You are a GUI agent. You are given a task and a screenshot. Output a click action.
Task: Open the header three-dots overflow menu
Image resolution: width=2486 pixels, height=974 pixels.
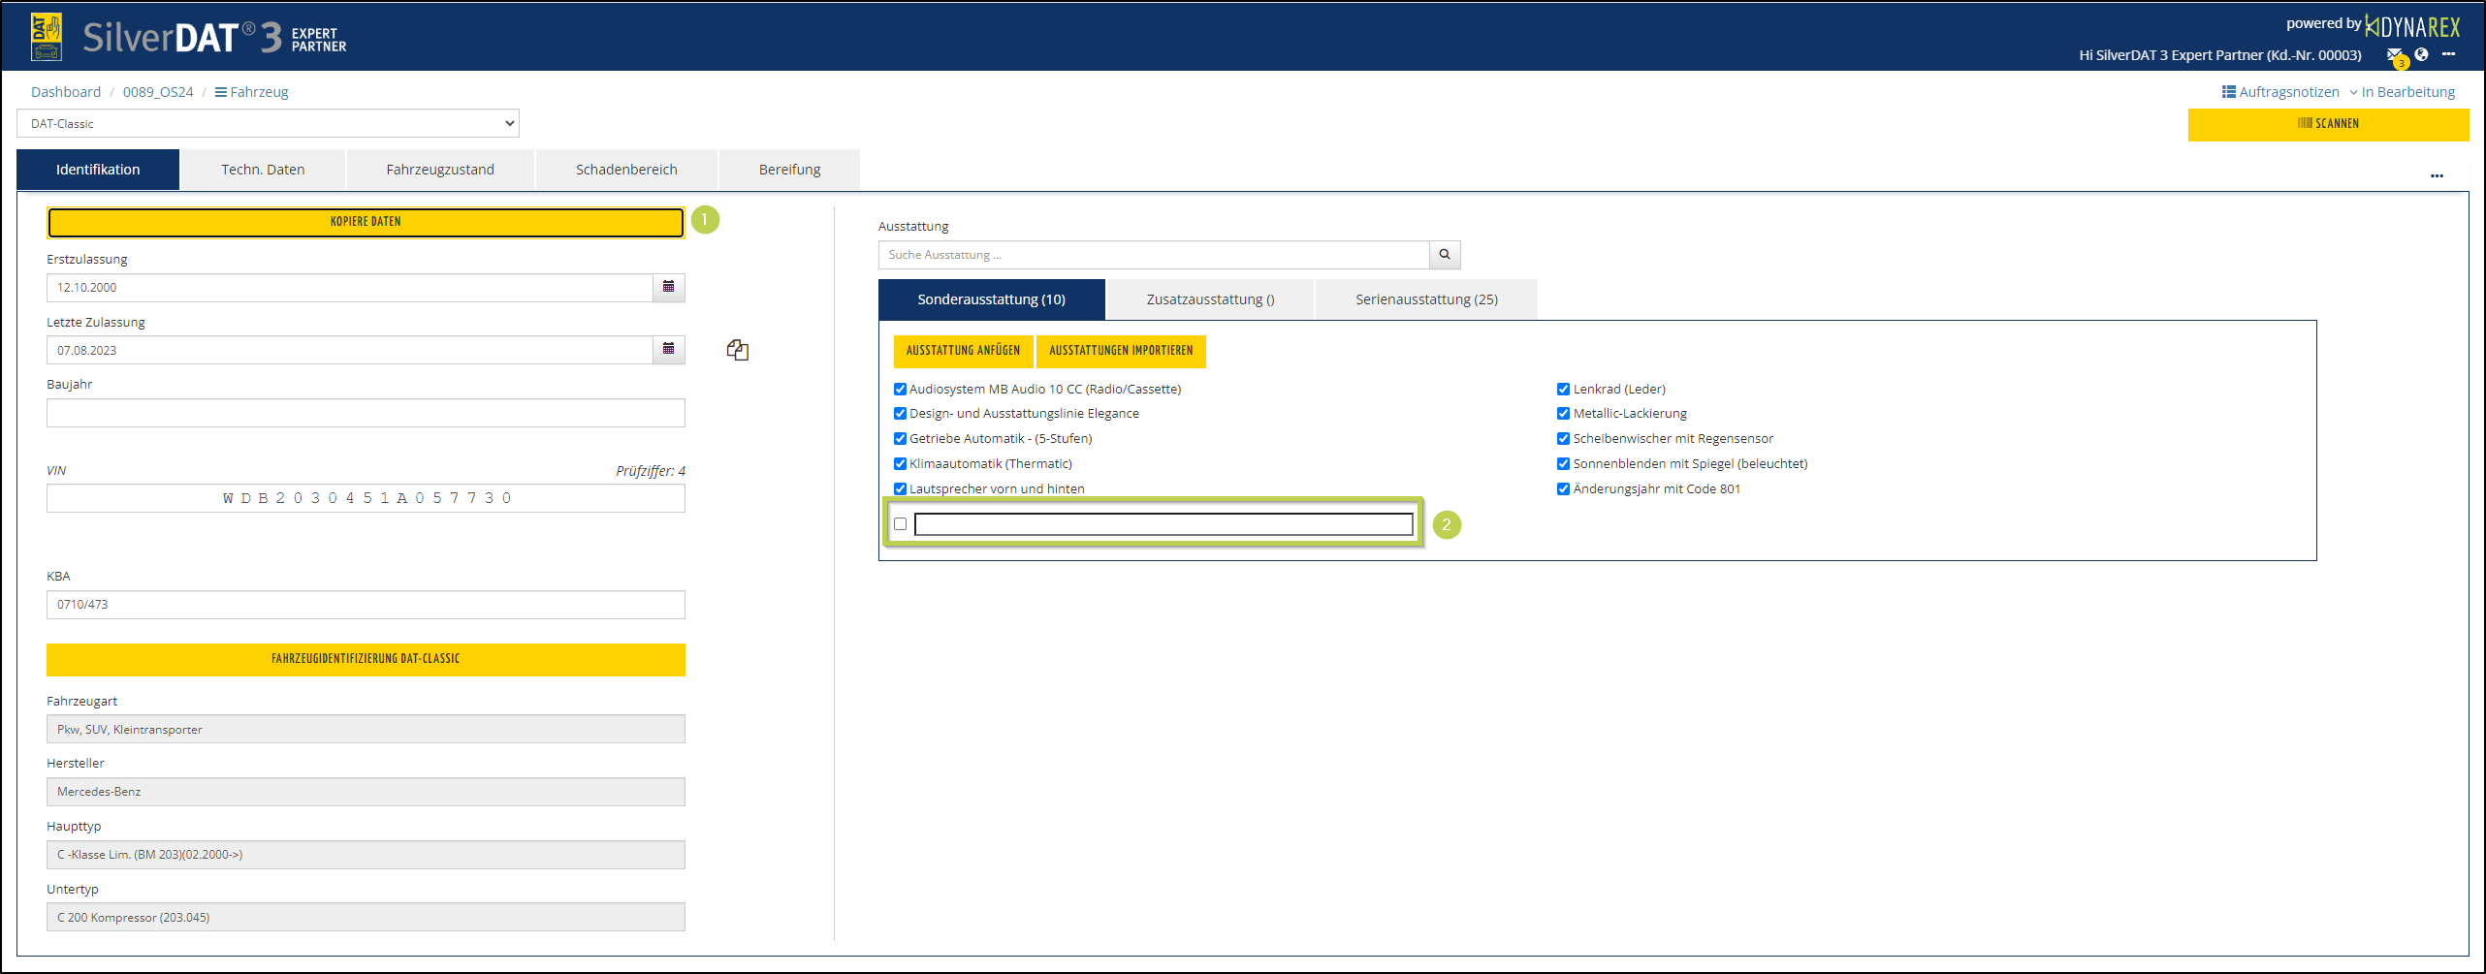[x=2448, y=54]
